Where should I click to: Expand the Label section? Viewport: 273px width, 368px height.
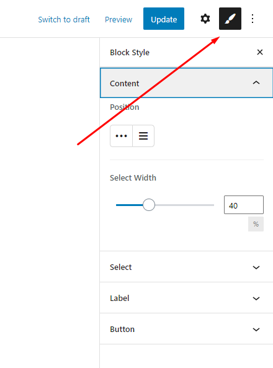[x=186, y=298]
